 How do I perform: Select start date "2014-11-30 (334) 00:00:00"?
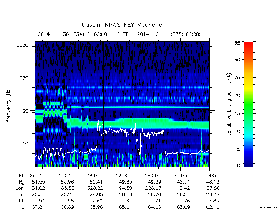[73, 34]
